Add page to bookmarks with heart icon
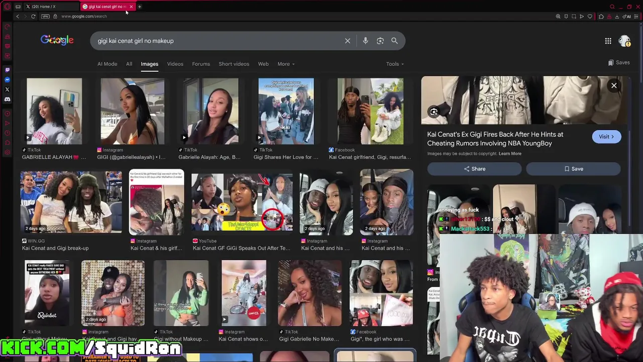Image resolution: width=643 pixels, height=362 pixels. (590, 16)
